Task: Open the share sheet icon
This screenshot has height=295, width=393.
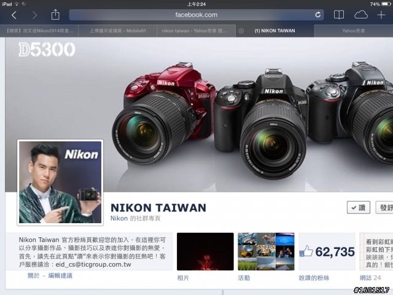Action: coord(55,15)
